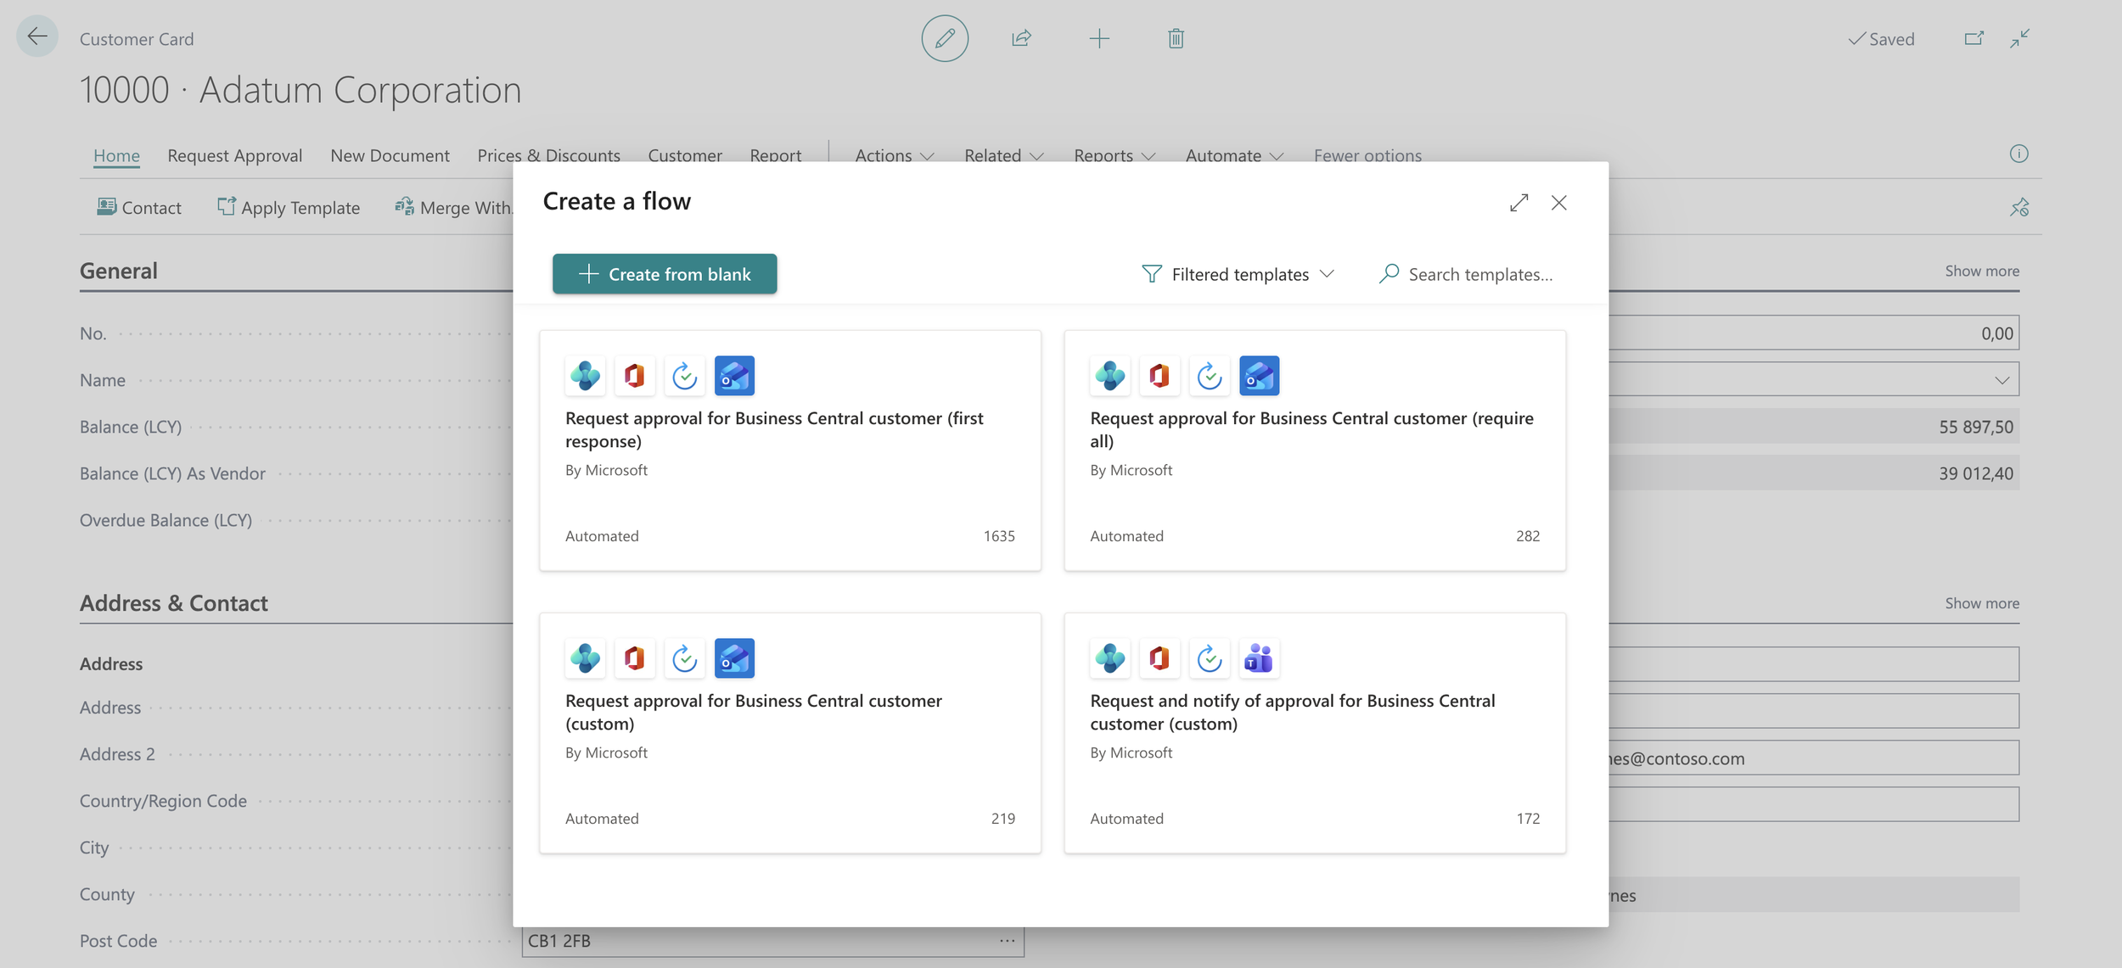This screenshot has height=968, width=2122.
Task: Expand the Create a flow dialog
Action: (x=1519, y=203)
